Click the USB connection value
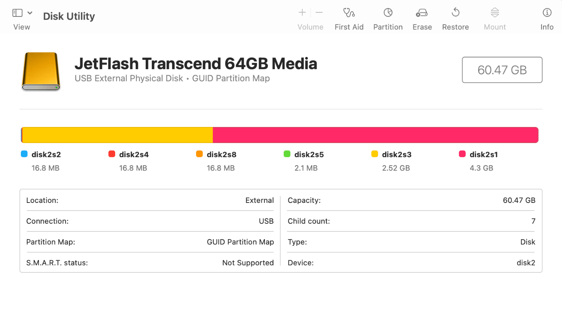 (266, 221)
